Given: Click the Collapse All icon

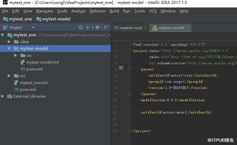Looking at the screenshot, I should 88,27.
